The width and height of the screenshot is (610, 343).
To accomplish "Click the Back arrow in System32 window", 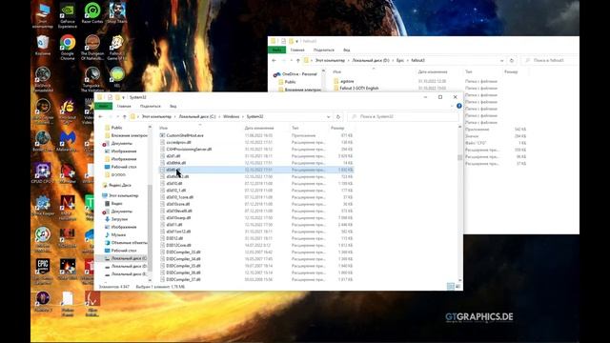I will [100, 116].
